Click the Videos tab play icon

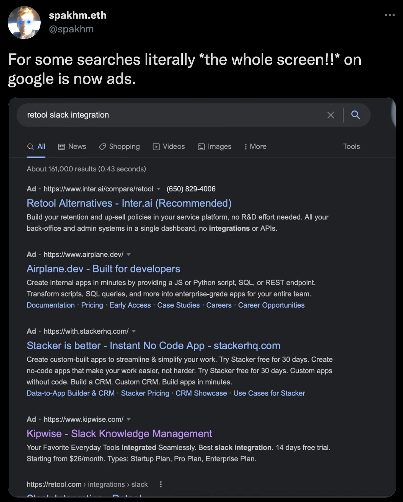tap(156, 147)
